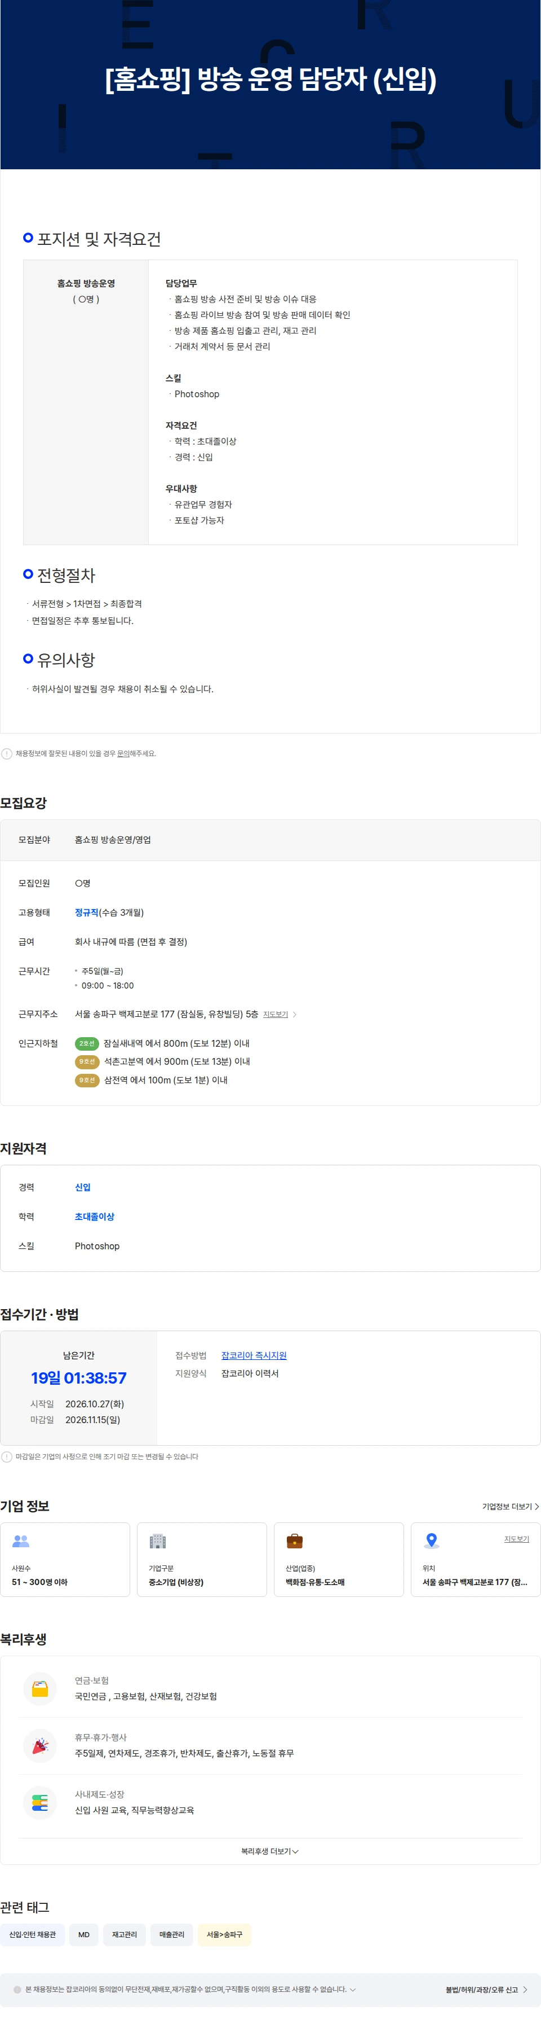
Task: Click the 포지션 및 자격요건 heading
Action: tap(99, 239)
